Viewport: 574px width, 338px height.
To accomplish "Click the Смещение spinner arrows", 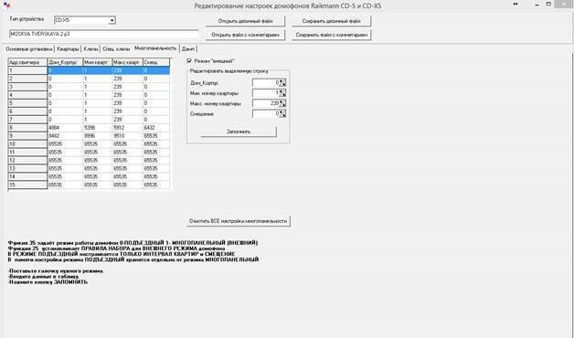I will pyautogui.click(x=282, y=114).
